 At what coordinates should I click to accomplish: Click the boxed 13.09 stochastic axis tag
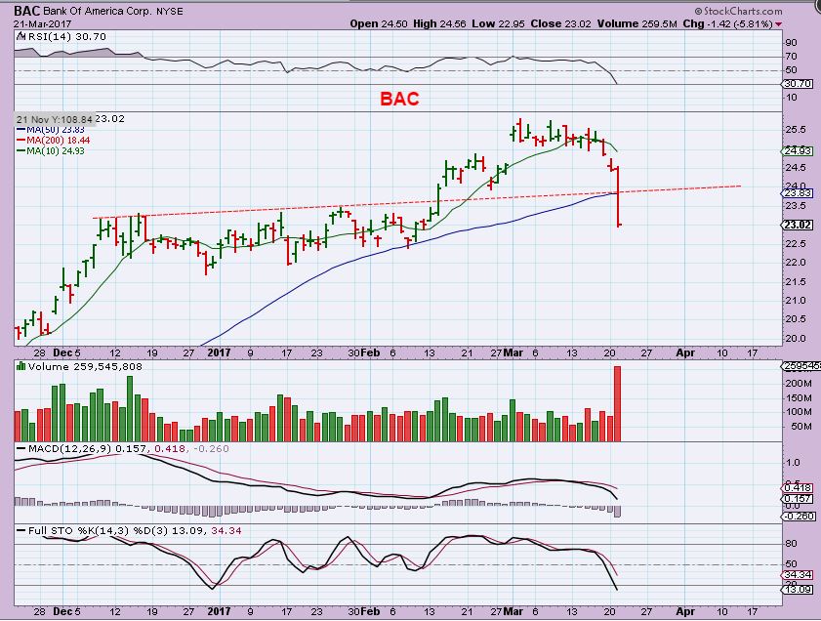point(798,589)
